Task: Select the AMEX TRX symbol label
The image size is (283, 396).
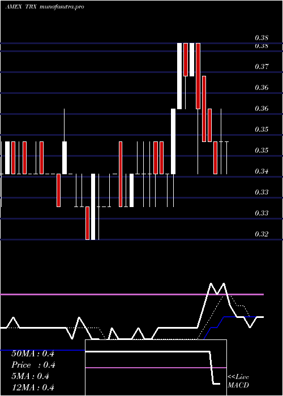Action: [22, 7]
